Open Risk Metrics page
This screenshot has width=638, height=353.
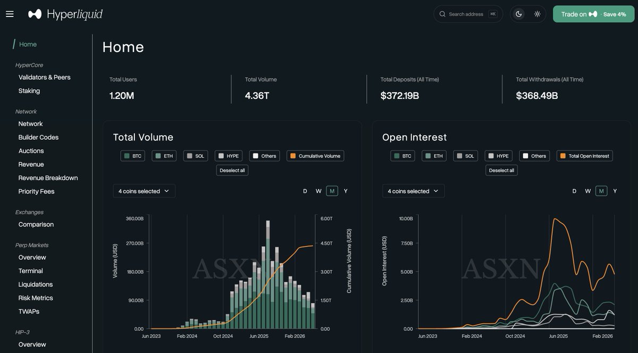click(x=36, y=298)
